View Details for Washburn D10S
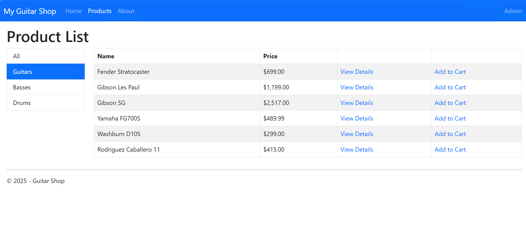 [357, 134]
